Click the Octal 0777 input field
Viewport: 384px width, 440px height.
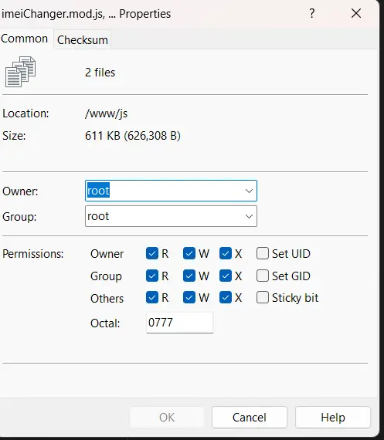pos(180,323)
